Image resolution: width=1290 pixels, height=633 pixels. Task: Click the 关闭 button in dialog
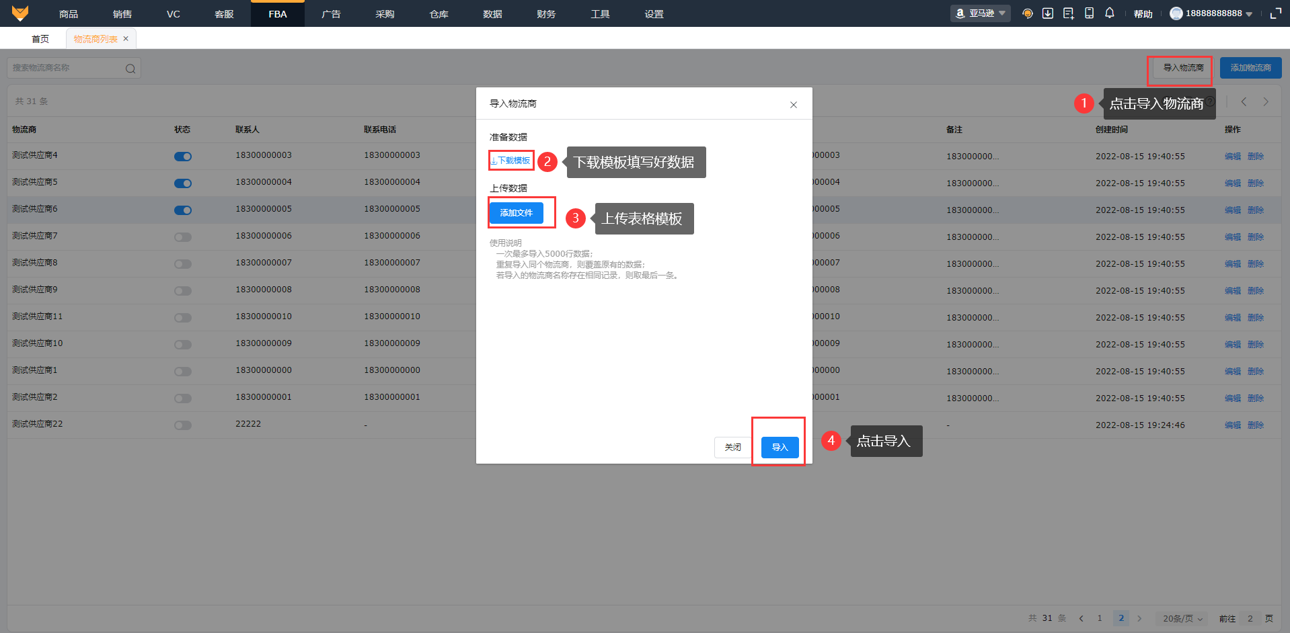733,448
